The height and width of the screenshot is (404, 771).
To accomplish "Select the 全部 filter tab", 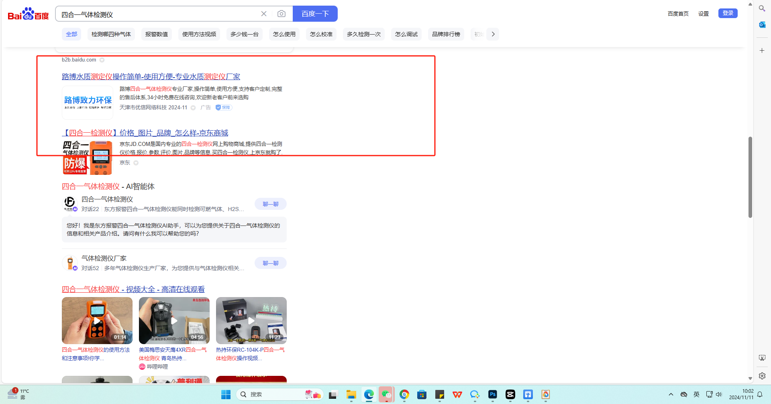I will 71,34.
